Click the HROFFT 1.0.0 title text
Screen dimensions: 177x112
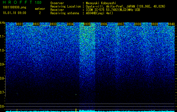click(x=22, y=2)
